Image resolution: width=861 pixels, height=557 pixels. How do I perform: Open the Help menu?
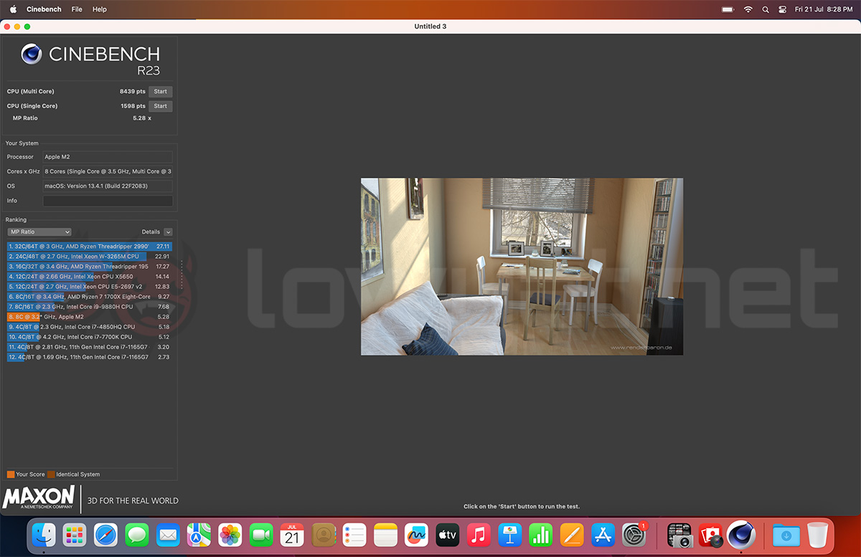[x=100, y=9]
